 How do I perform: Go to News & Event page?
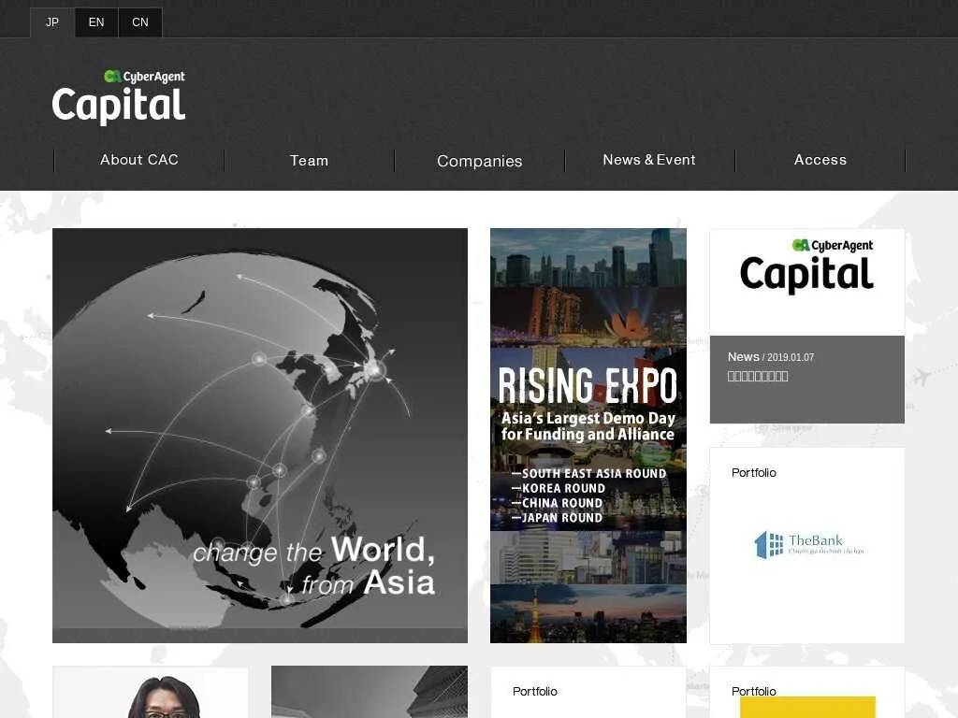click(649, 160)
